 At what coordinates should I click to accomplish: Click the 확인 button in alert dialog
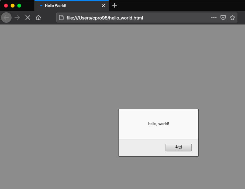tap(178, 147)
